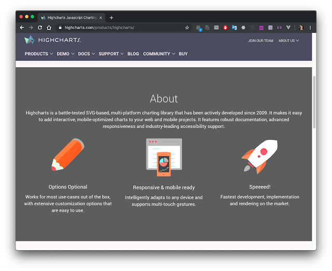Open the purple parentheses extension icon
The width and height of the screenshot is (332, 271).
(279, 27)
